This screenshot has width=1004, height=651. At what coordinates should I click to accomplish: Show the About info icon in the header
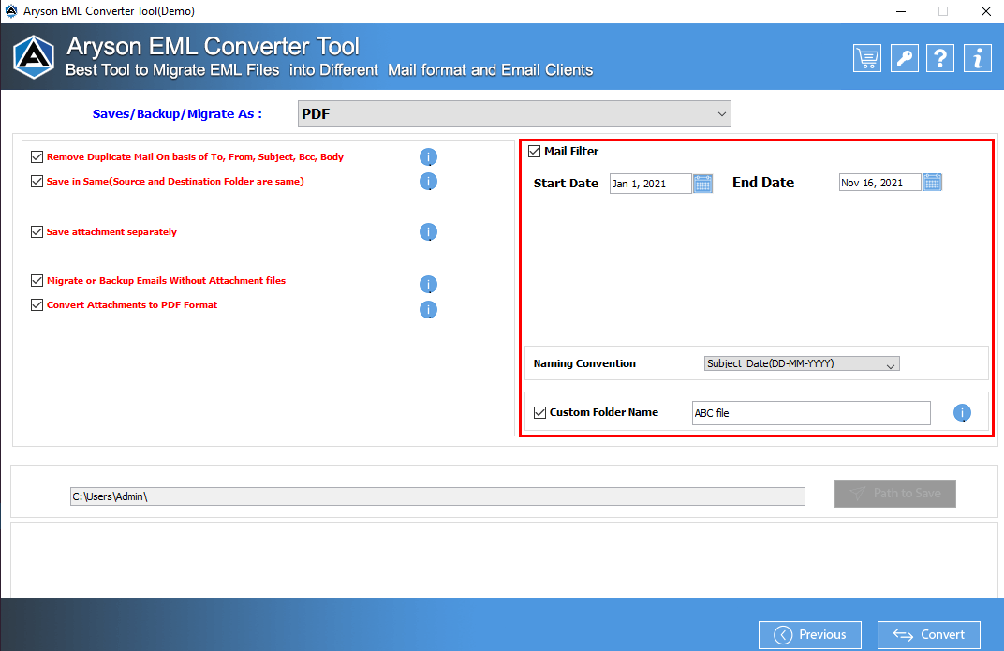977,58
